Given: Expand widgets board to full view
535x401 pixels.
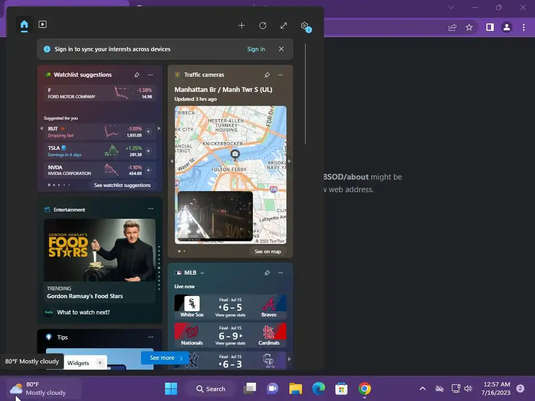Looking at the screenshot, I should pos(284,26).
